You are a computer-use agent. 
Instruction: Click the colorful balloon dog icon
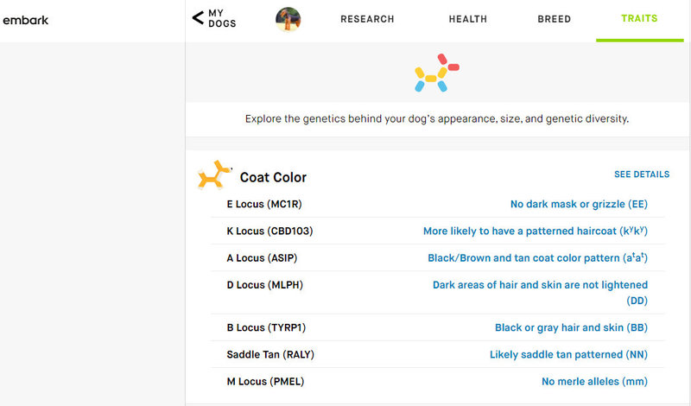click(436, 73)
